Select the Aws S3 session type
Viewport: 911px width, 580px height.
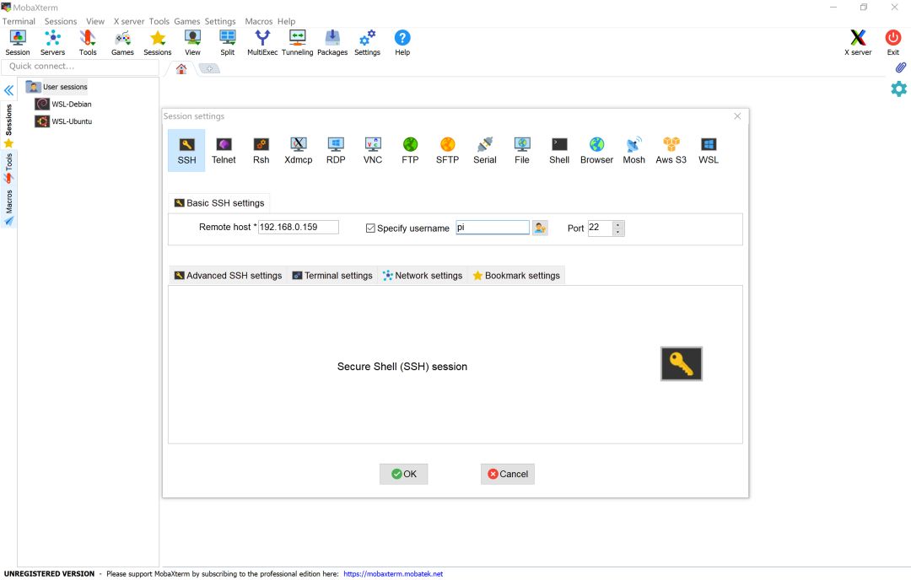pyautogui.click(x=671, y=150)
